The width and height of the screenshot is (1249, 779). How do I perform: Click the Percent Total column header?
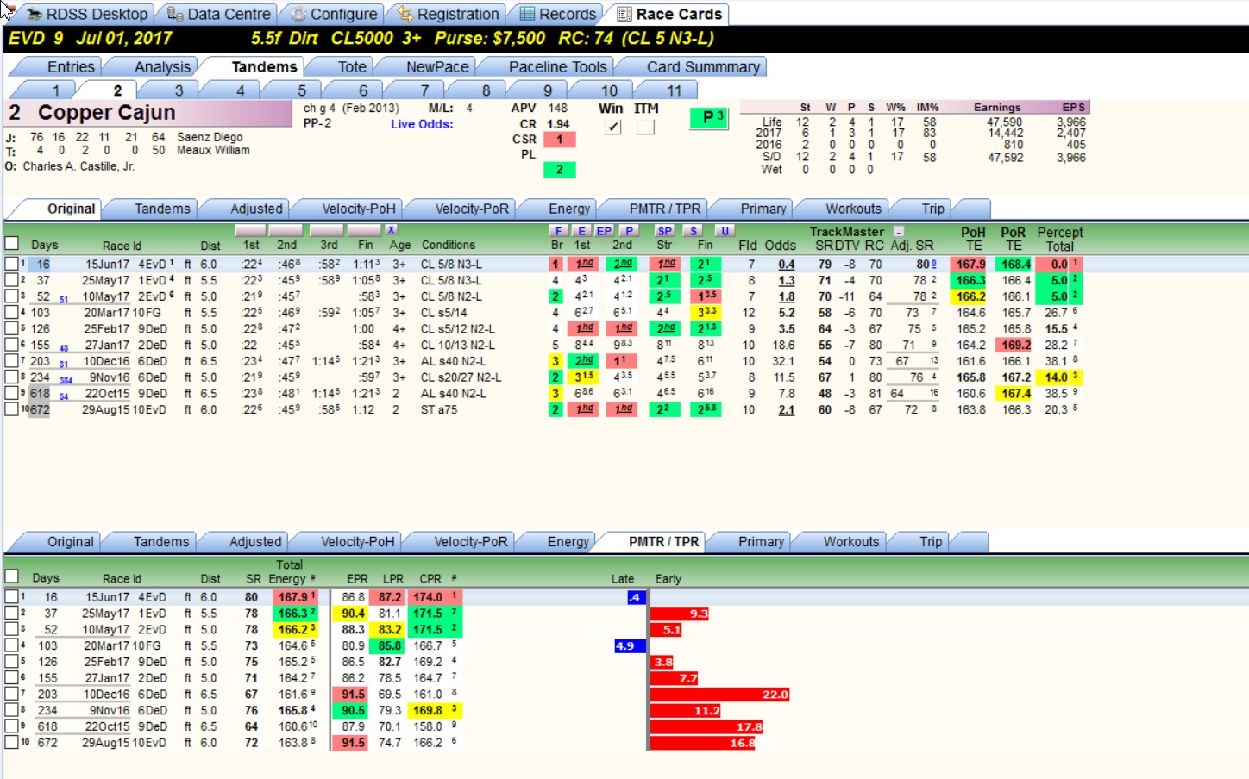pos(1059,239)
